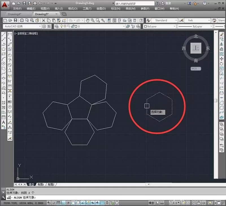Click the ViewCube 上 top face

(x=196, y=48)
